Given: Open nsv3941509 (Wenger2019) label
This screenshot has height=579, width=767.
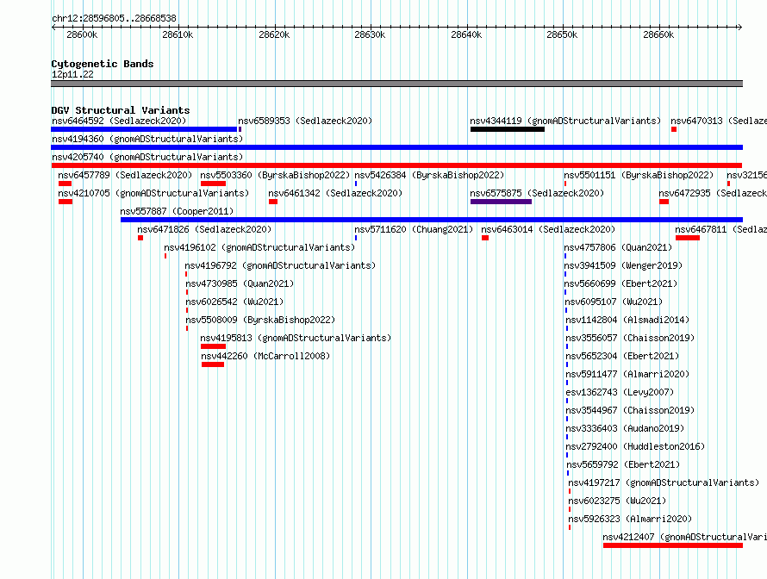Looking at the screenshot, I should [x=623, y=265].
